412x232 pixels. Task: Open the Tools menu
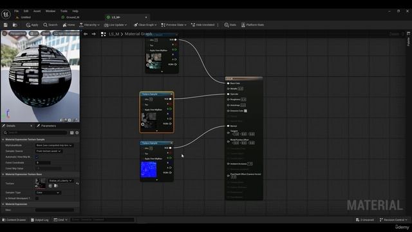pos(64,11)
